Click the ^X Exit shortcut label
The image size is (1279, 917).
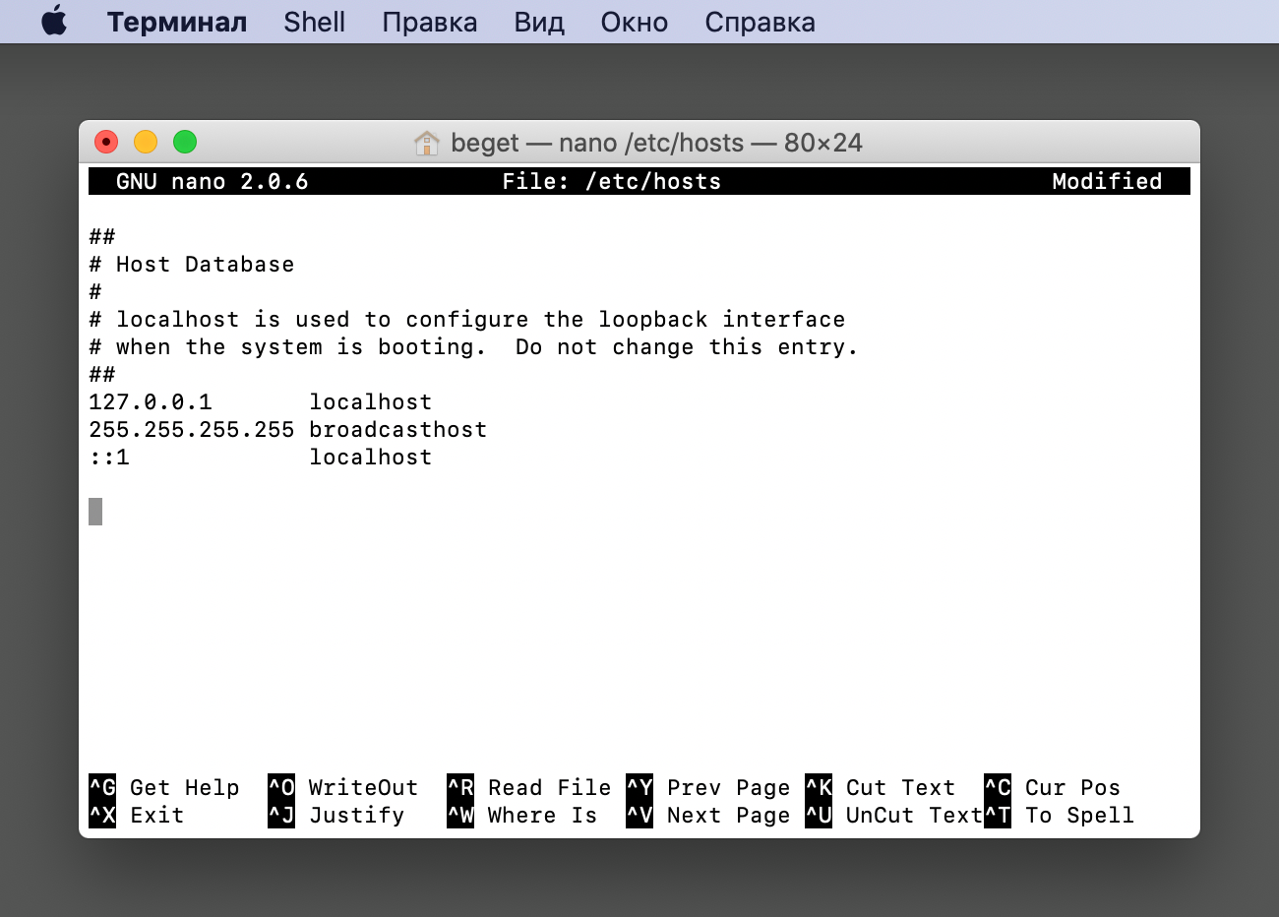(138, 816)
